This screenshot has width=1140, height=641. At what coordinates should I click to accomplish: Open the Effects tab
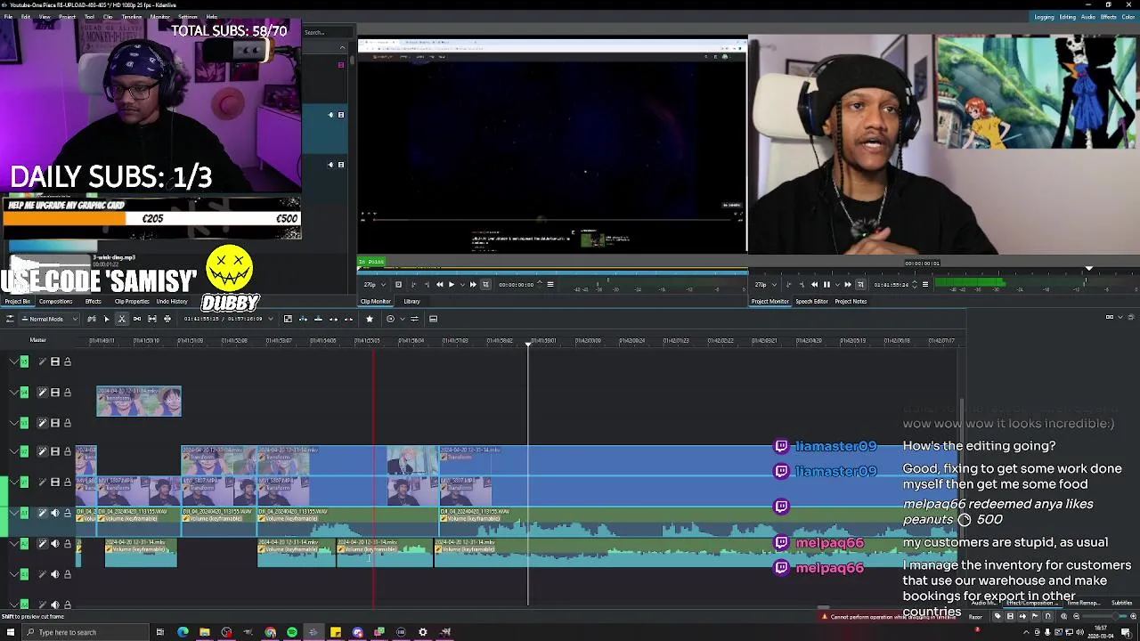point(93,301)
